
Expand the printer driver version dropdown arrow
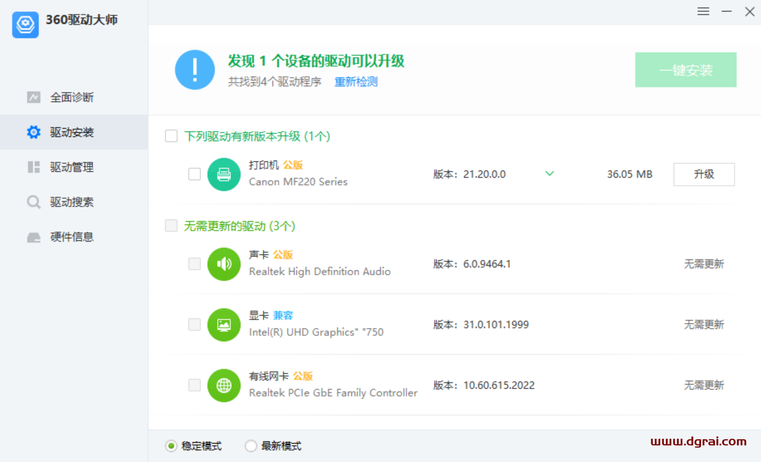click(x=549, y=174)
